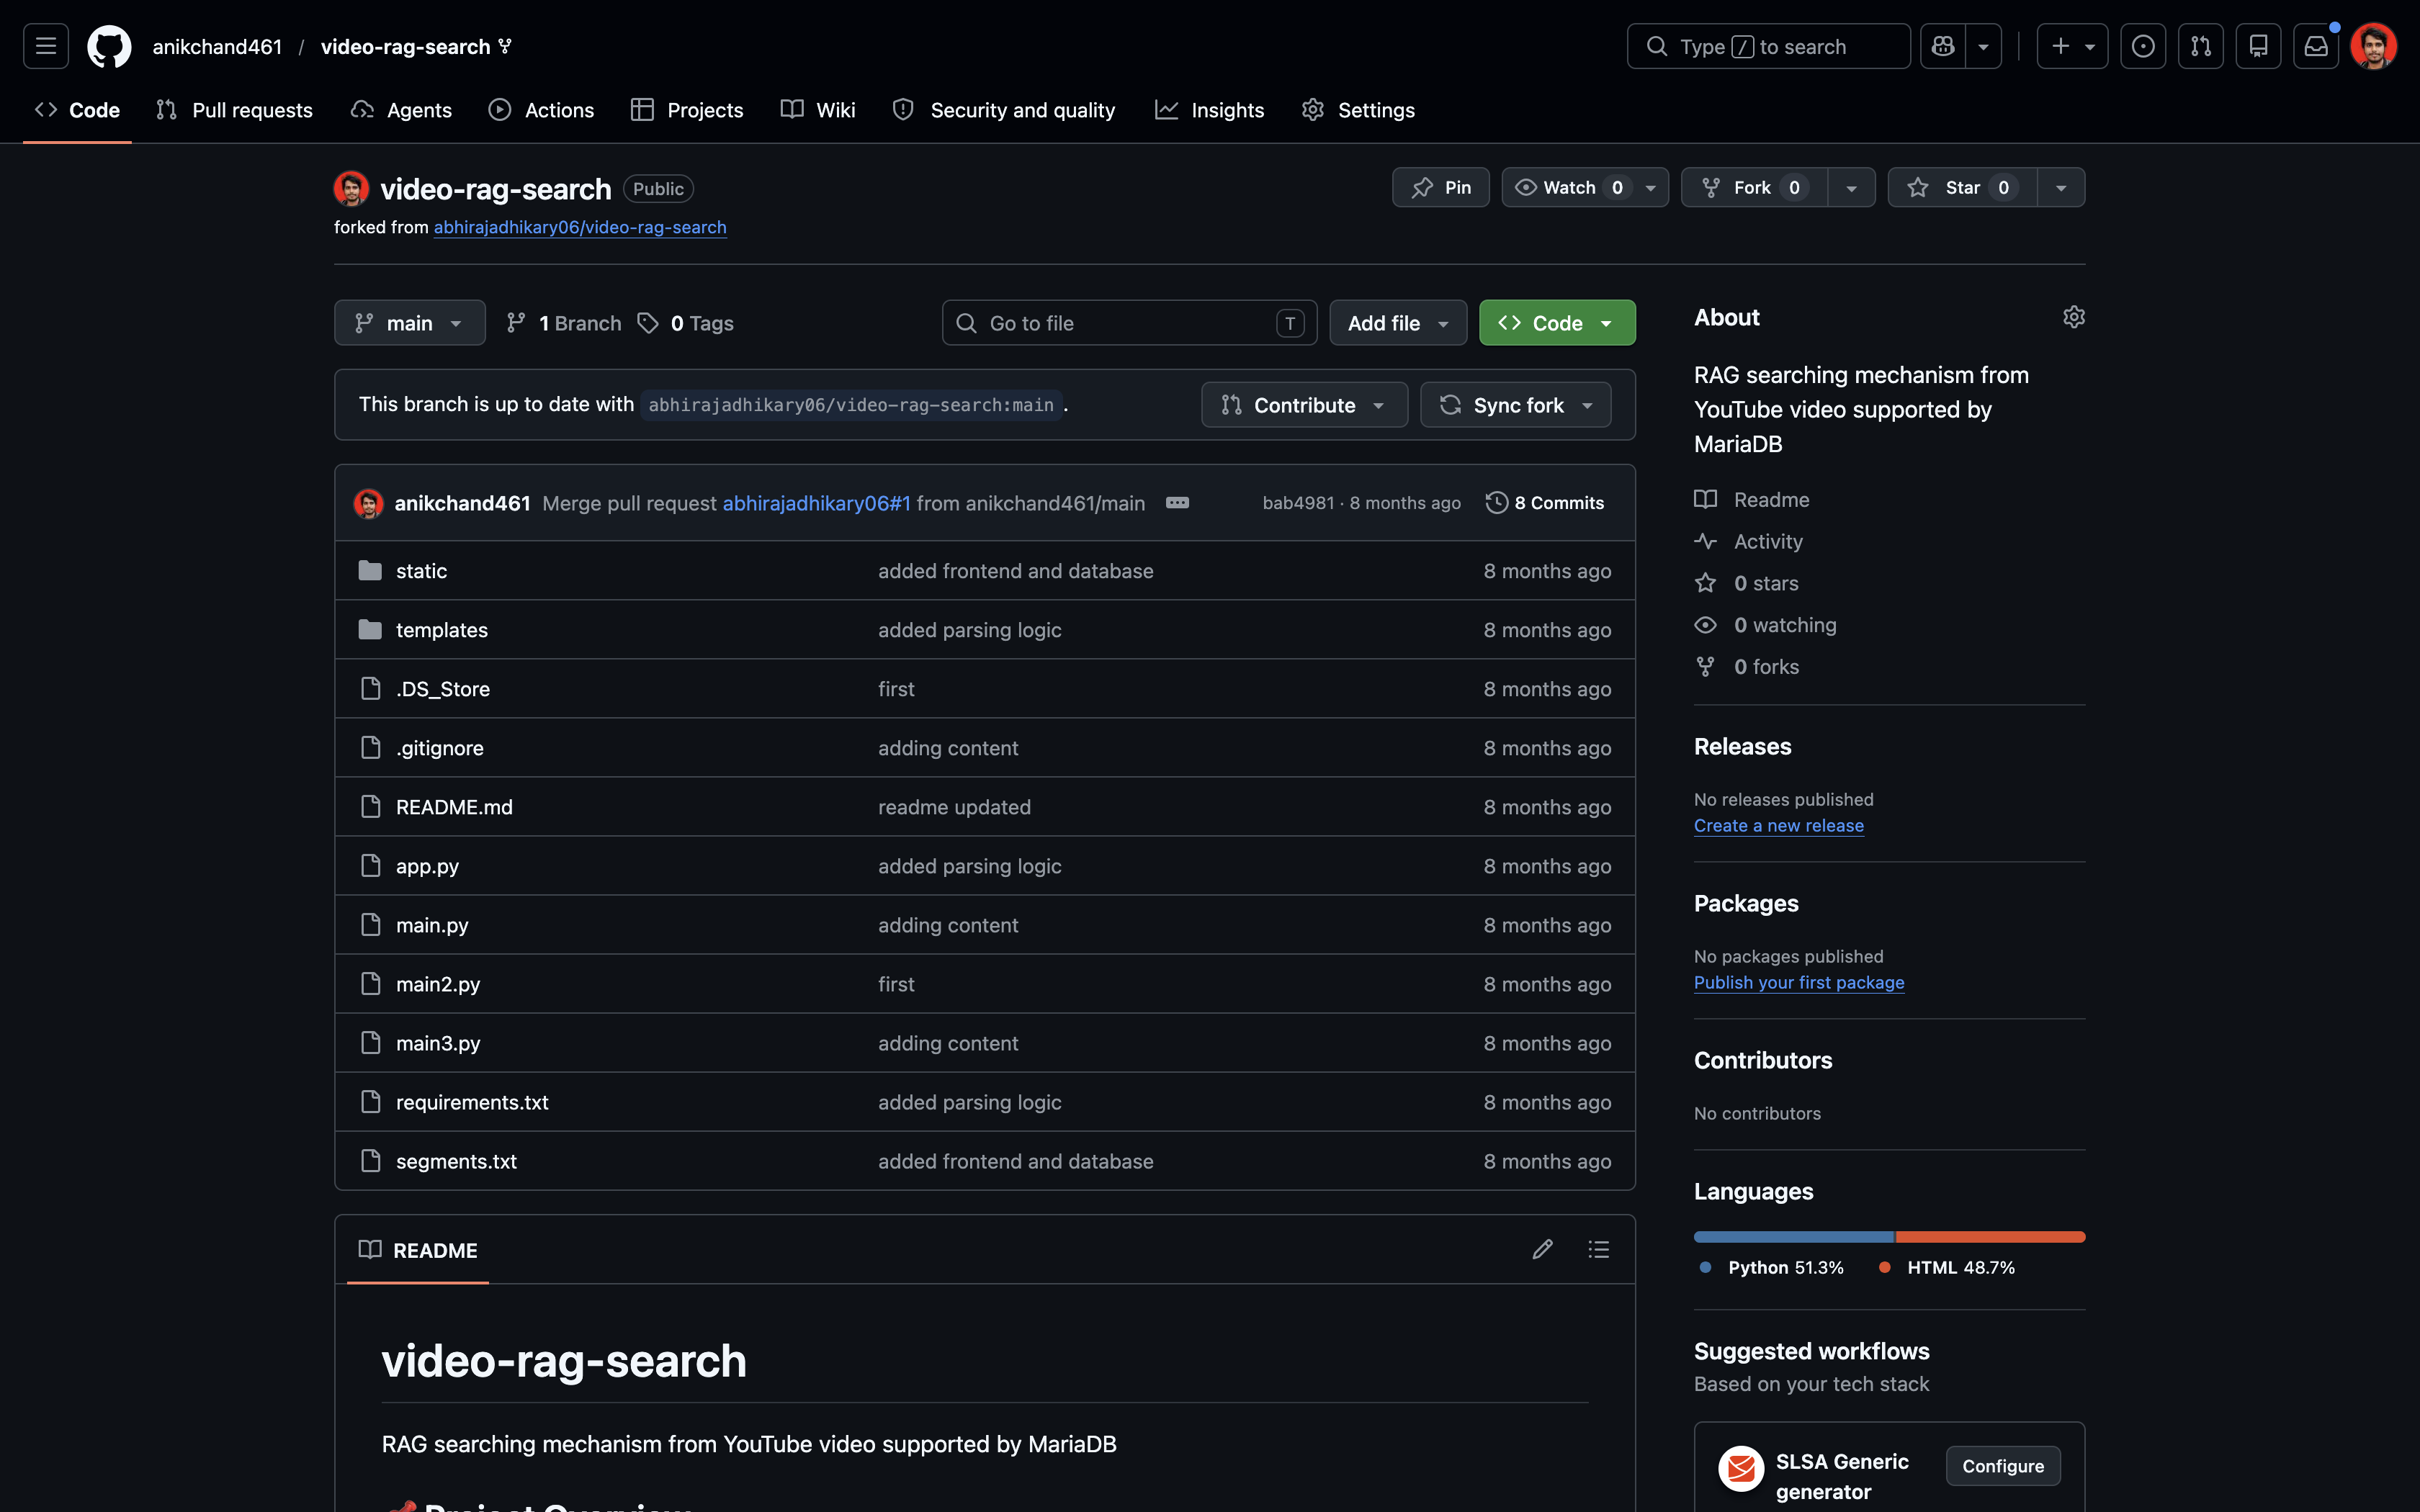Open About section settings gear
The height and width of the screenshot is (1512, 2420).
coord(2074,317)
